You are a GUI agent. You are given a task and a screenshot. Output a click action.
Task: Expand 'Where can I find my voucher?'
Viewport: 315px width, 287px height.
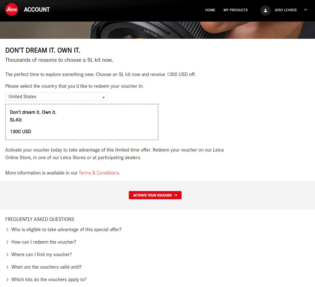click(39, 255)
